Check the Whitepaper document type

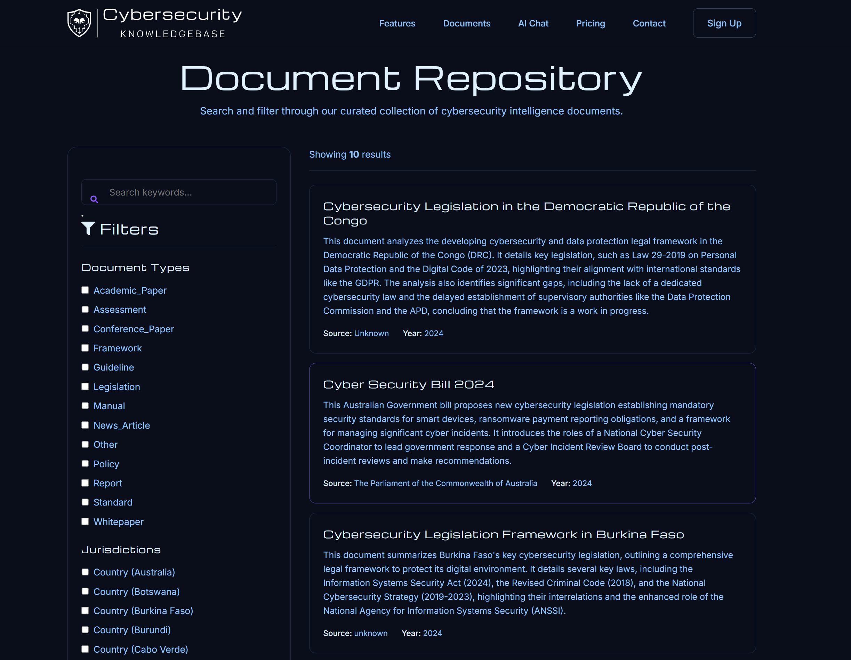(x=85, y=521)
